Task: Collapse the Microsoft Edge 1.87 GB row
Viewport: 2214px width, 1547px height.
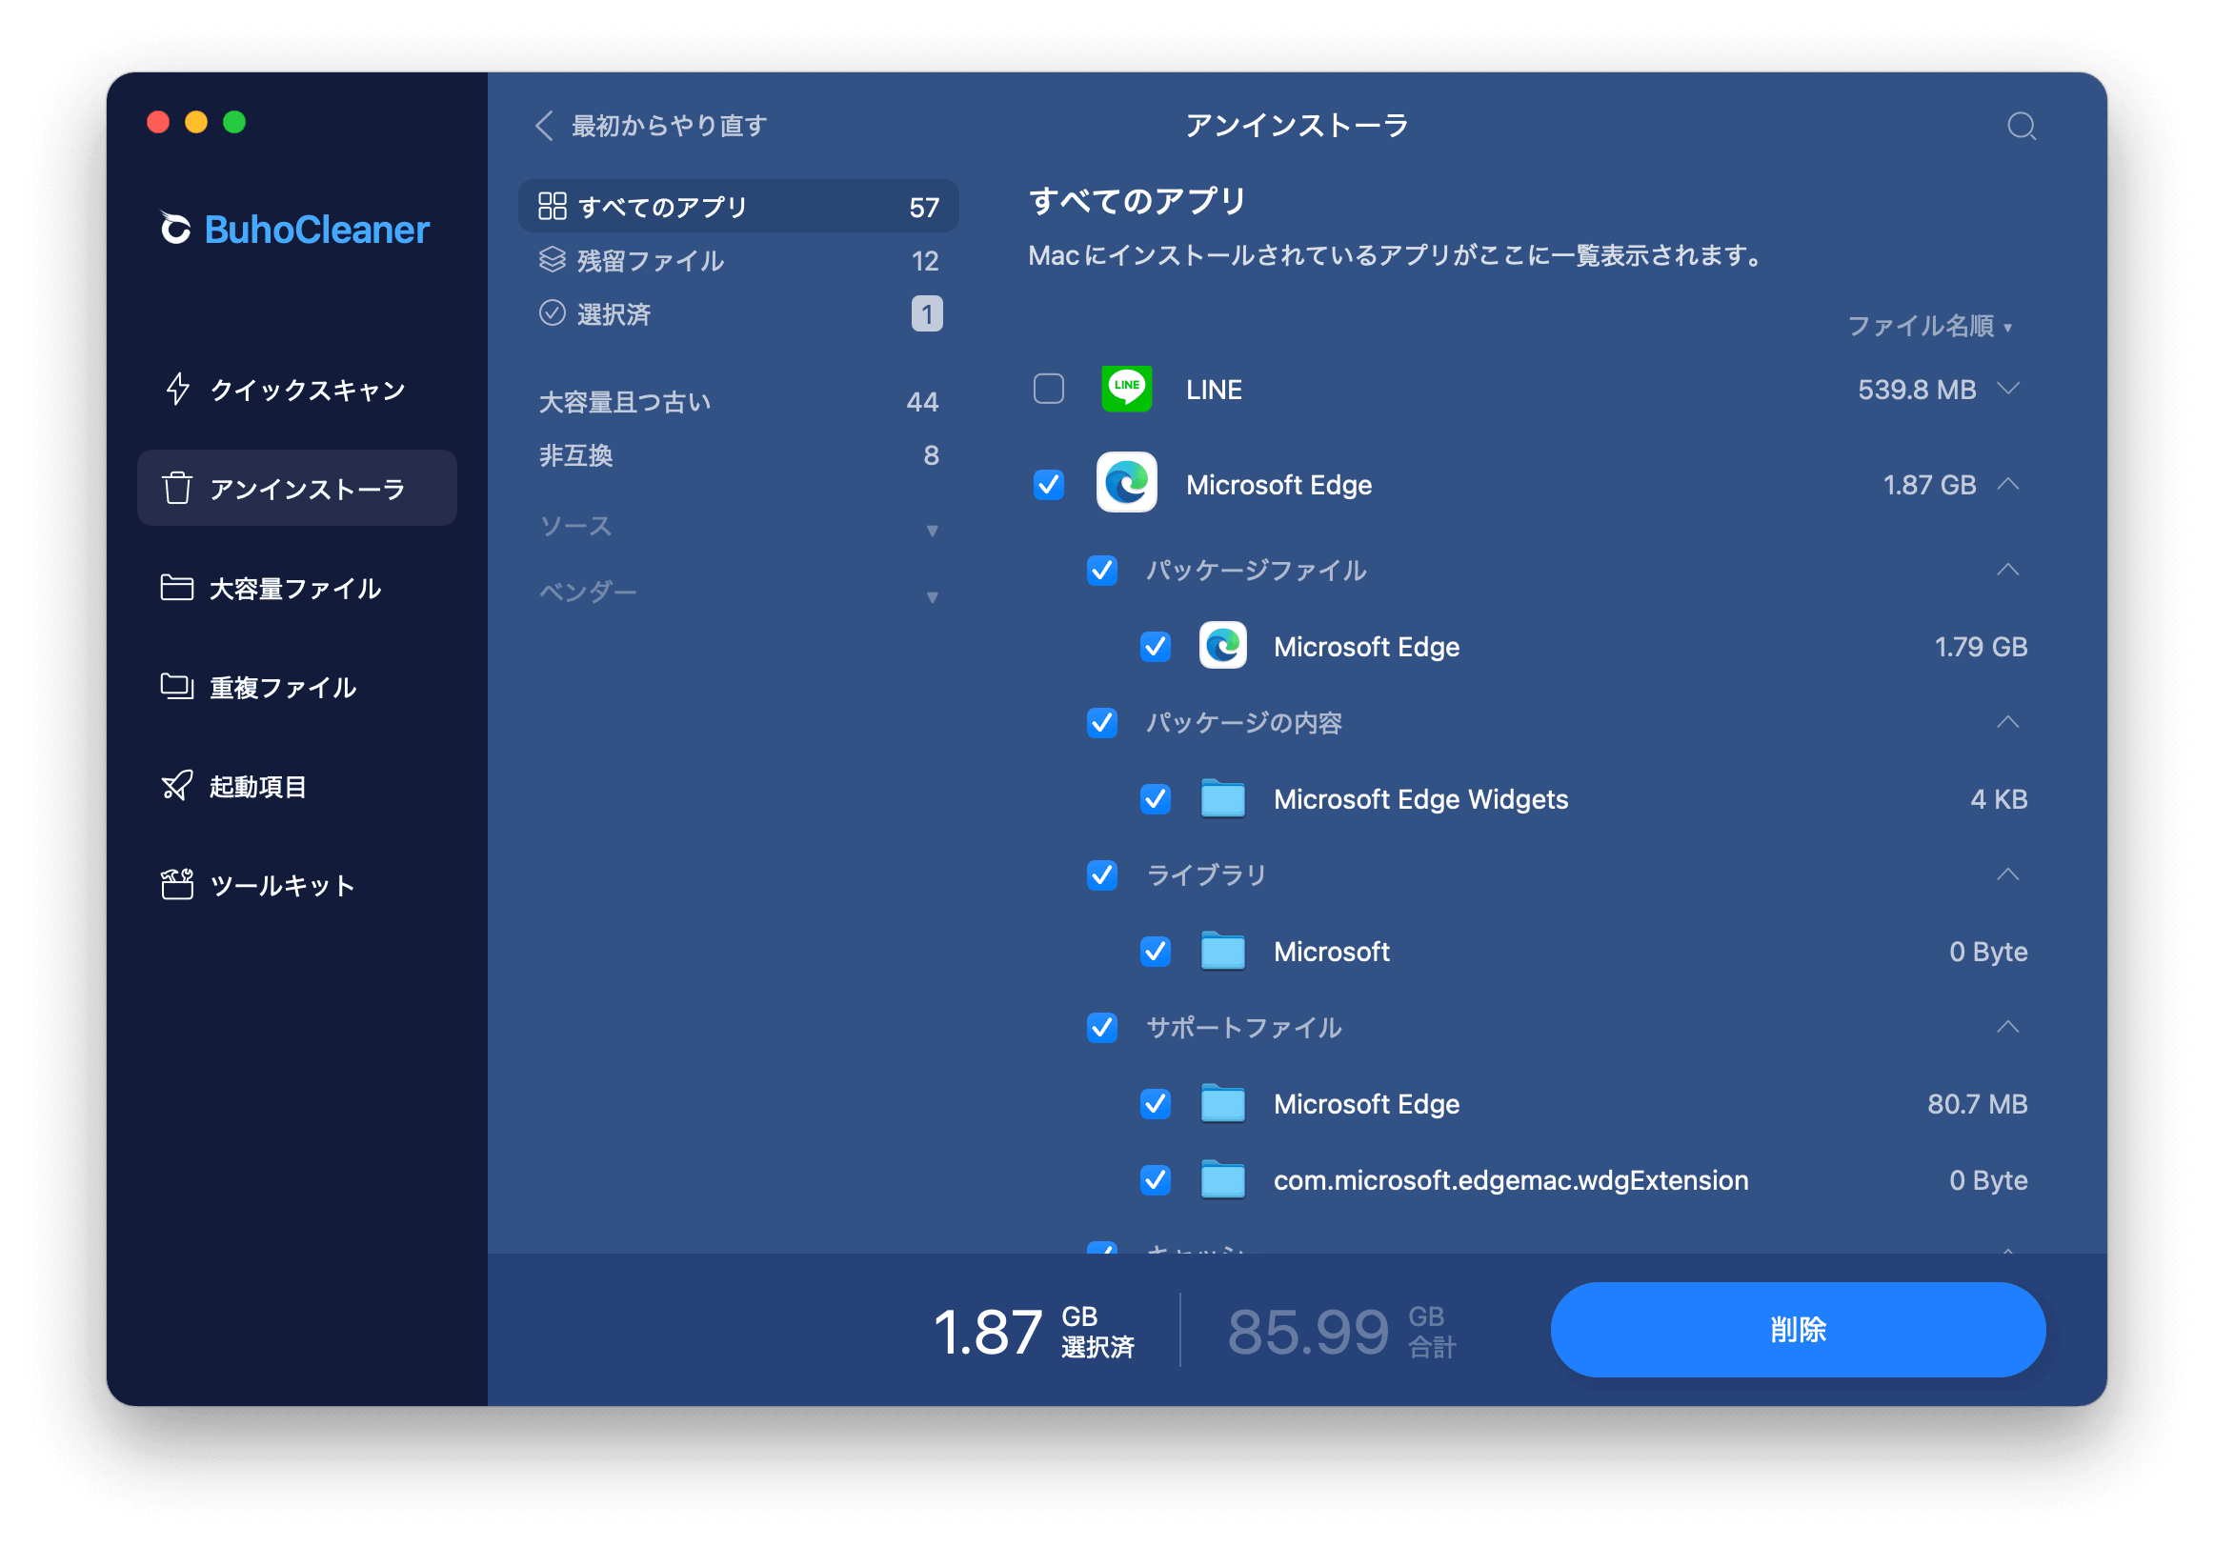Action: (2007, 483)
